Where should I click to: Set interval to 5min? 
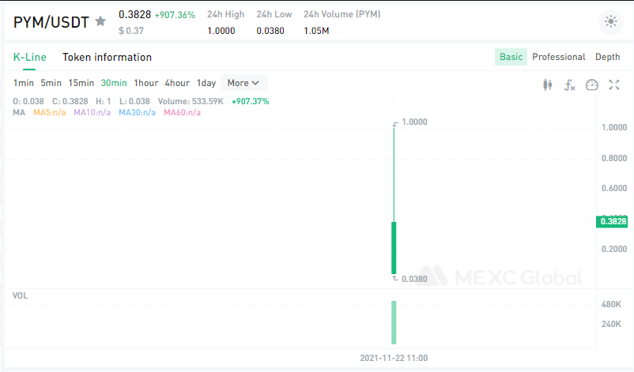pos(51,83)
